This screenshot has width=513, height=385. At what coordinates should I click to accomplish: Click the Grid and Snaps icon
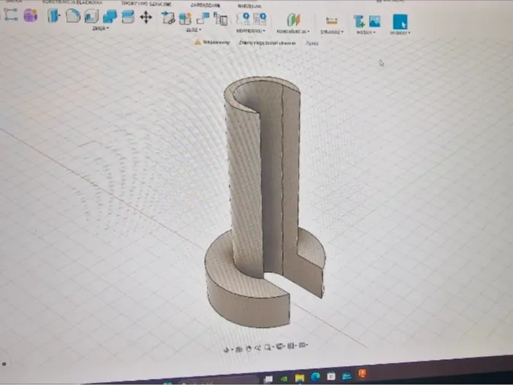(290, 345)
